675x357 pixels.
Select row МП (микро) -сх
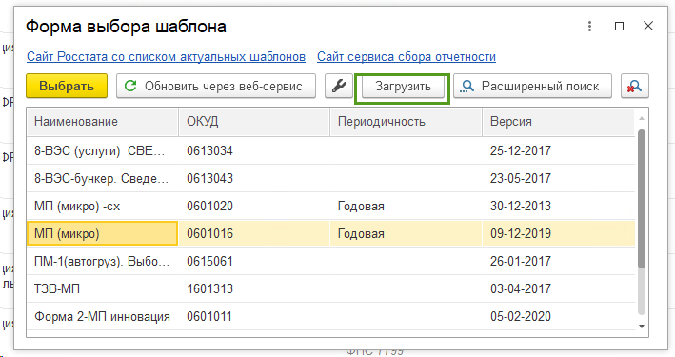(x=330, y=206)
